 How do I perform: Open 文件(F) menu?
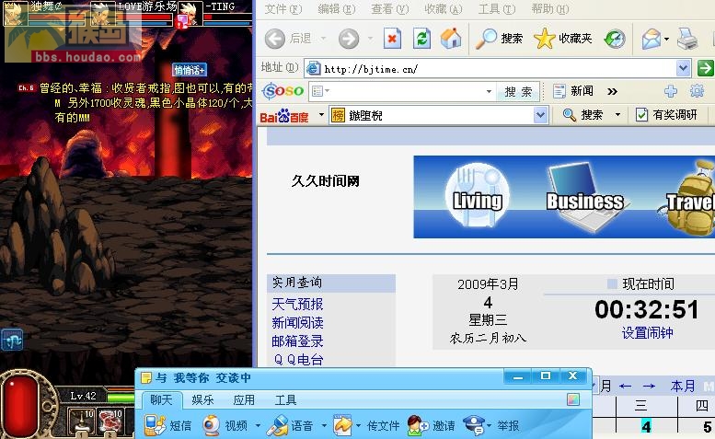pos(283,9)
